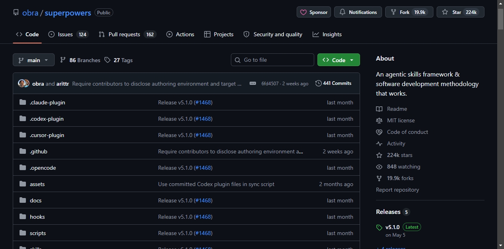Image resolution: width=504 pixels, height=249 pixels.
Task: Click arittr author name in commit bar
Action: pyautogui.click(x=63, y=84)
